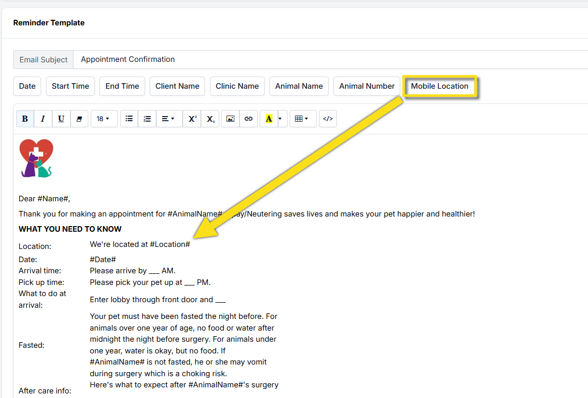This screenshot has width=588, height=398.
Task: Click the Email Subject text field
Action: click(330, 59)
